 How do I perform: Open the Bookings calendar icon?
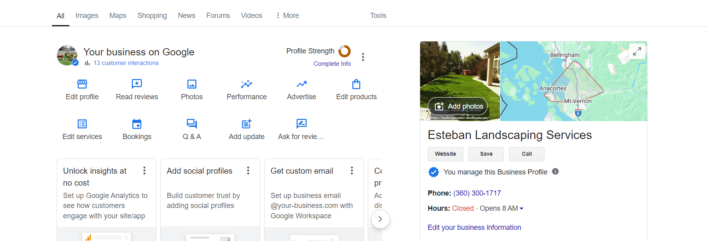click(137, 124)
